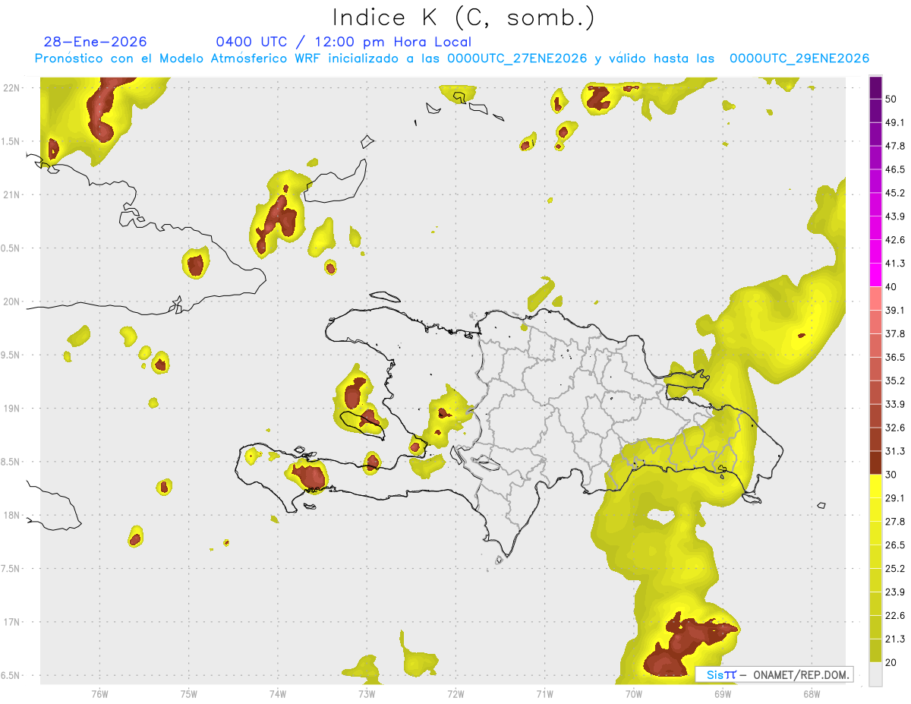The height and width of the screenshot is (704, 911).
Task: Click the '19N' latitude label
Action: click(11, 409)
